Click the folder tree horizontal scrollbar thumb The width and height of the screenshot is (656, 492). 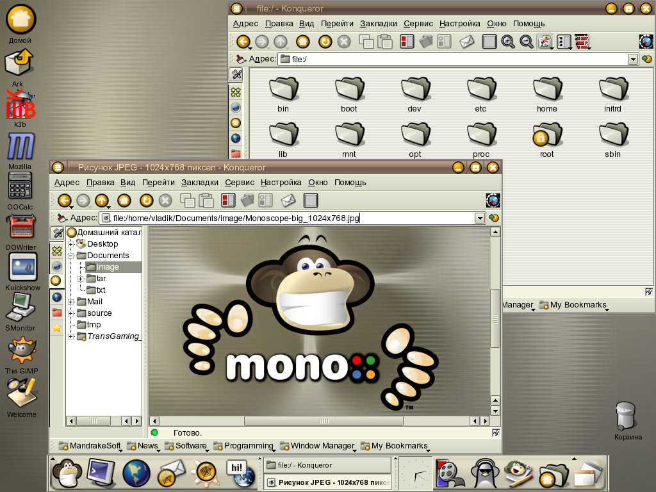(94, 421)
